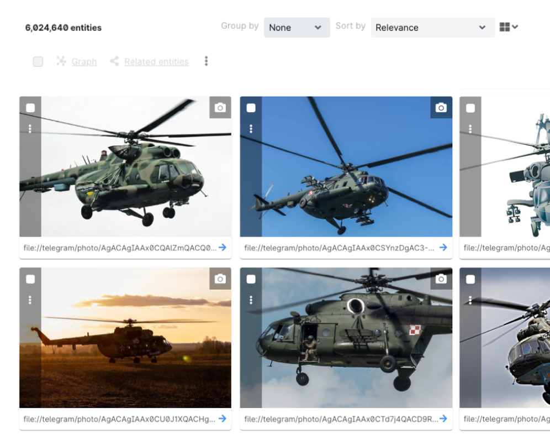Screen dimensions: 550x440
Task: Open three-dot menu on blue sky helicopter card
Action: [x=251, y=129]
